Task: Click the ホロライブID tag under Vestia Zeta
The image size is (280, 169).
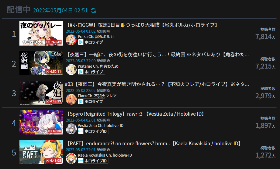Action: [93, 131]
